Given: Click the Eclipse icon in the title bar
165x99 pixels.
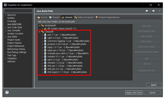Looking at the screenshot, I should click(x=5, y=5).
